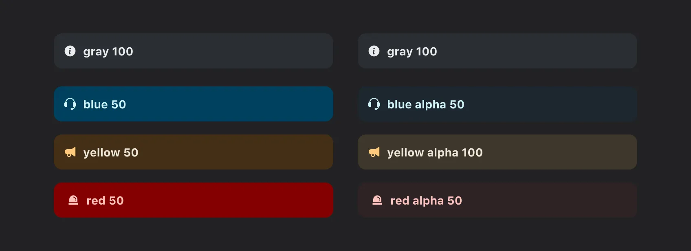The image size is (691, 251).
Task: Click the "red 50" label text
Action: 105,201
